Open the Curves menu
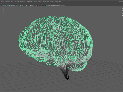Image resolution: width=123 pixels, height=92 pixels. click(35, 2)
